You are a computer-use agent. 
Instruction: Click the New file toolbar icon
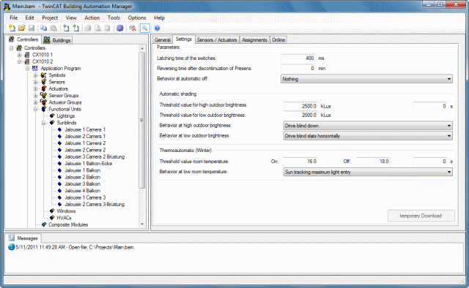coord(12,28)
